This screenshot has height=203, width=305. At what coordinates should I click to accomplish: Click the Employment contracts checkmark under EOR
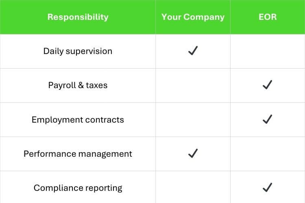coord(267,119)
